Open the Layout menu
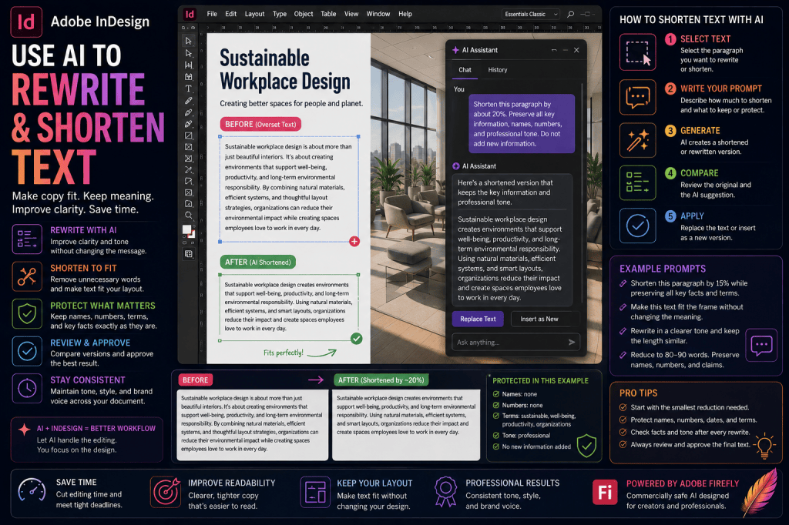The image size is (789, 525). pyautogui.click(x=254, y=14)
